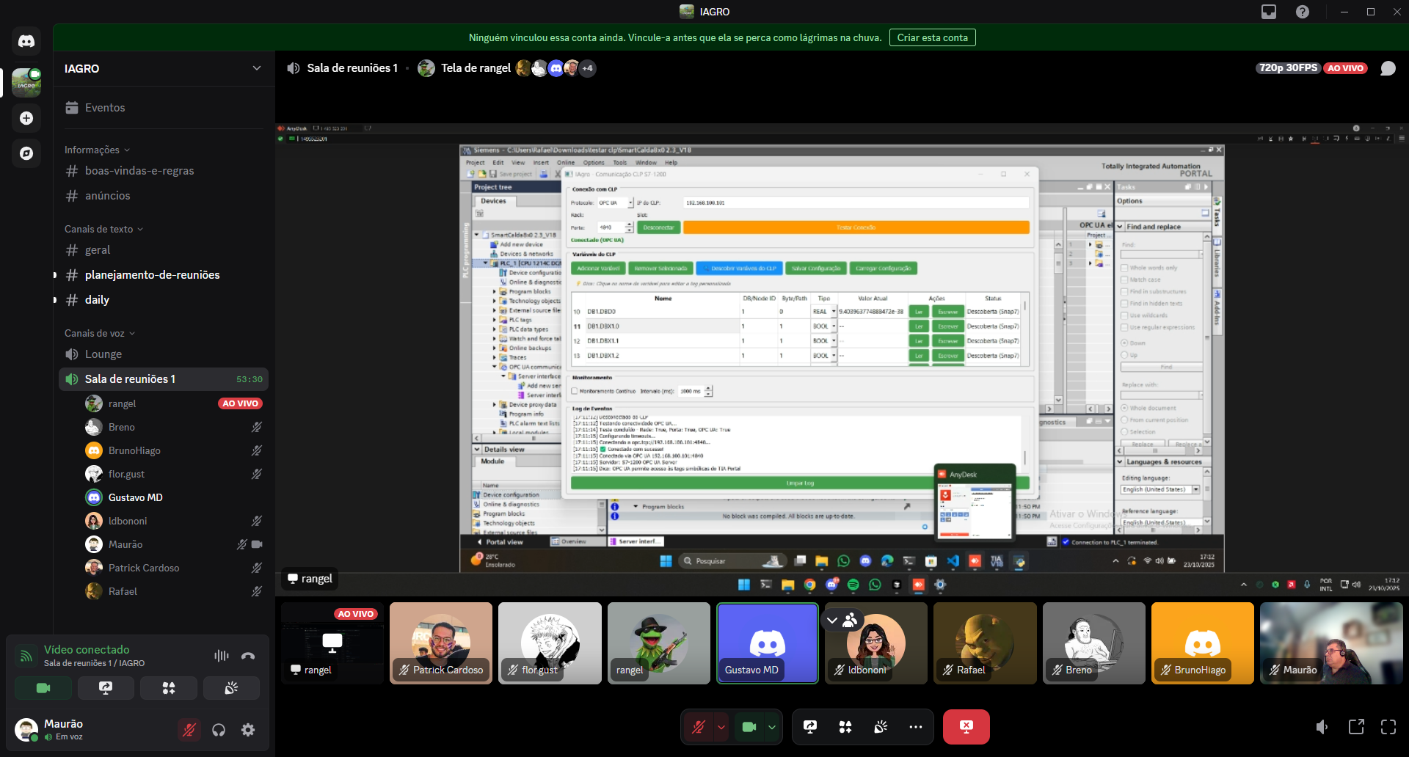Open 720p 30FPS stream quality badge
This screenshot has width=1409, height=757.
(x=1289, y=68)
